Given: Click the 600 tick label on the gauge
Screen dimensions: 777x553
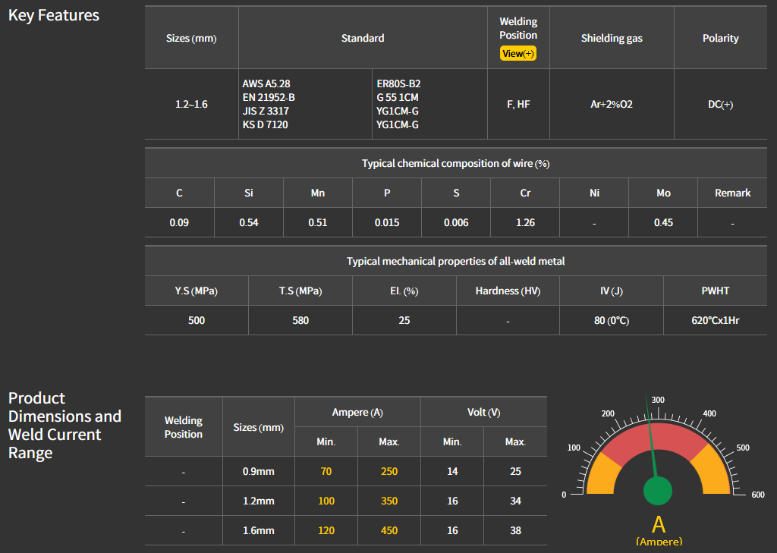Looking at the screenshot, I should click(x=757, y=495).
